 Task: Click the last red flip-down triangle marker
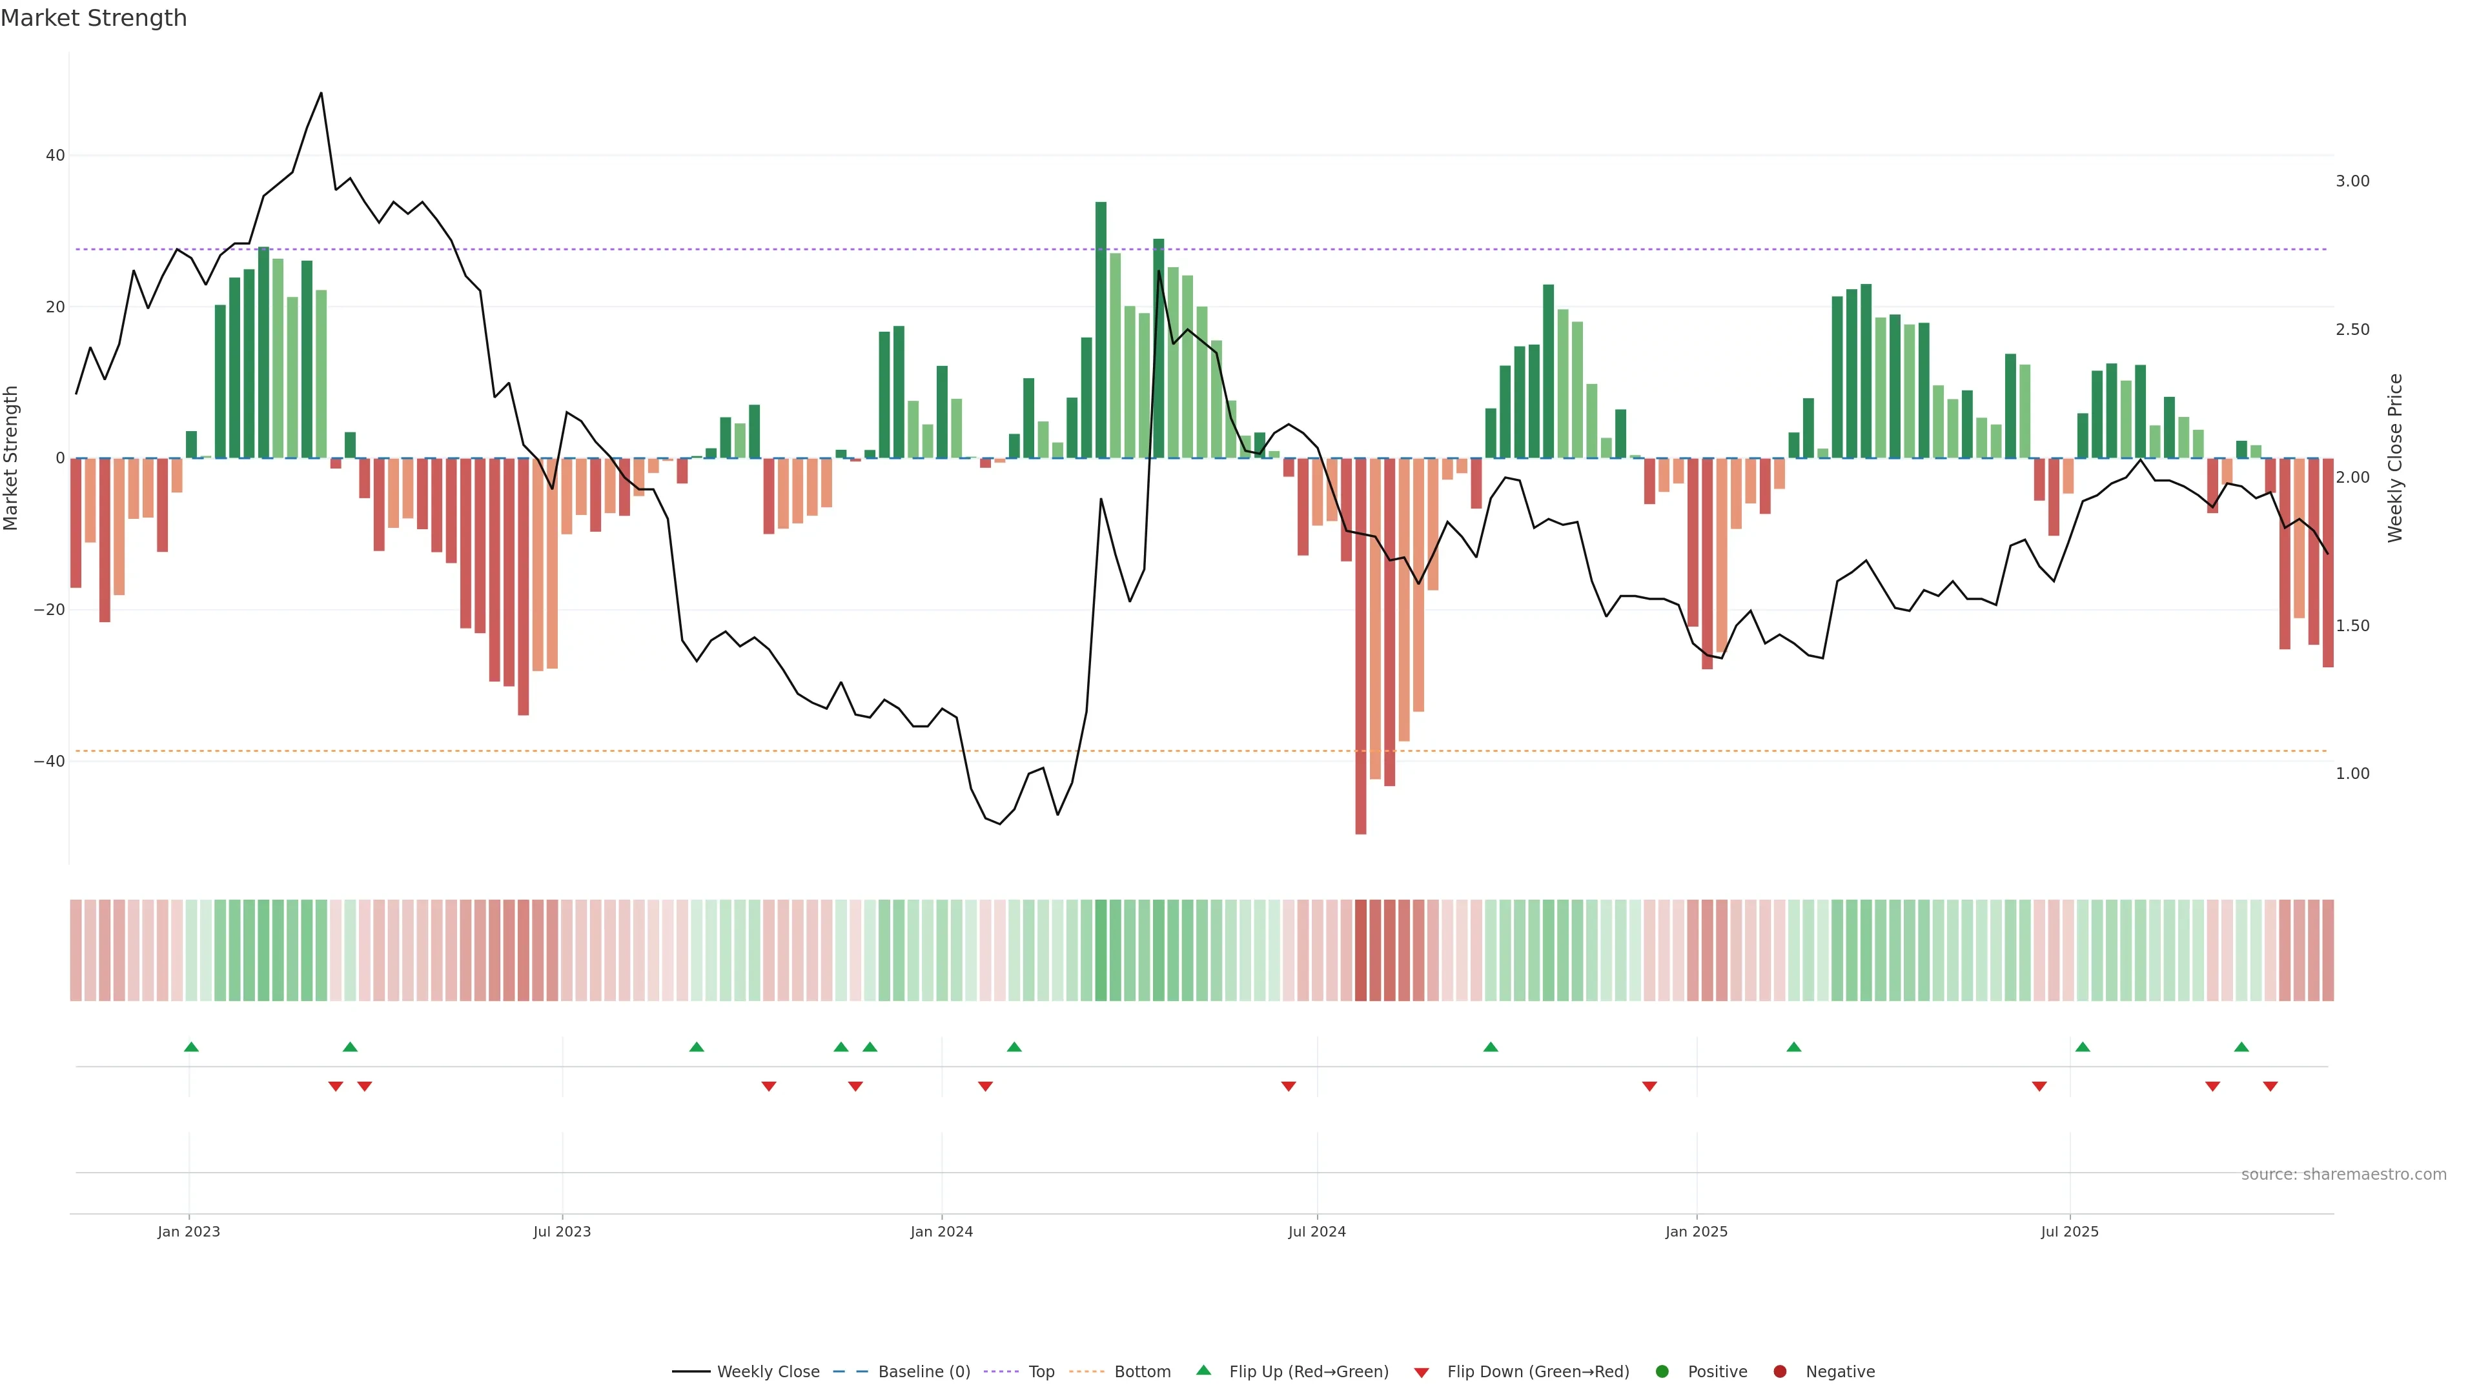[2270, 1086]
